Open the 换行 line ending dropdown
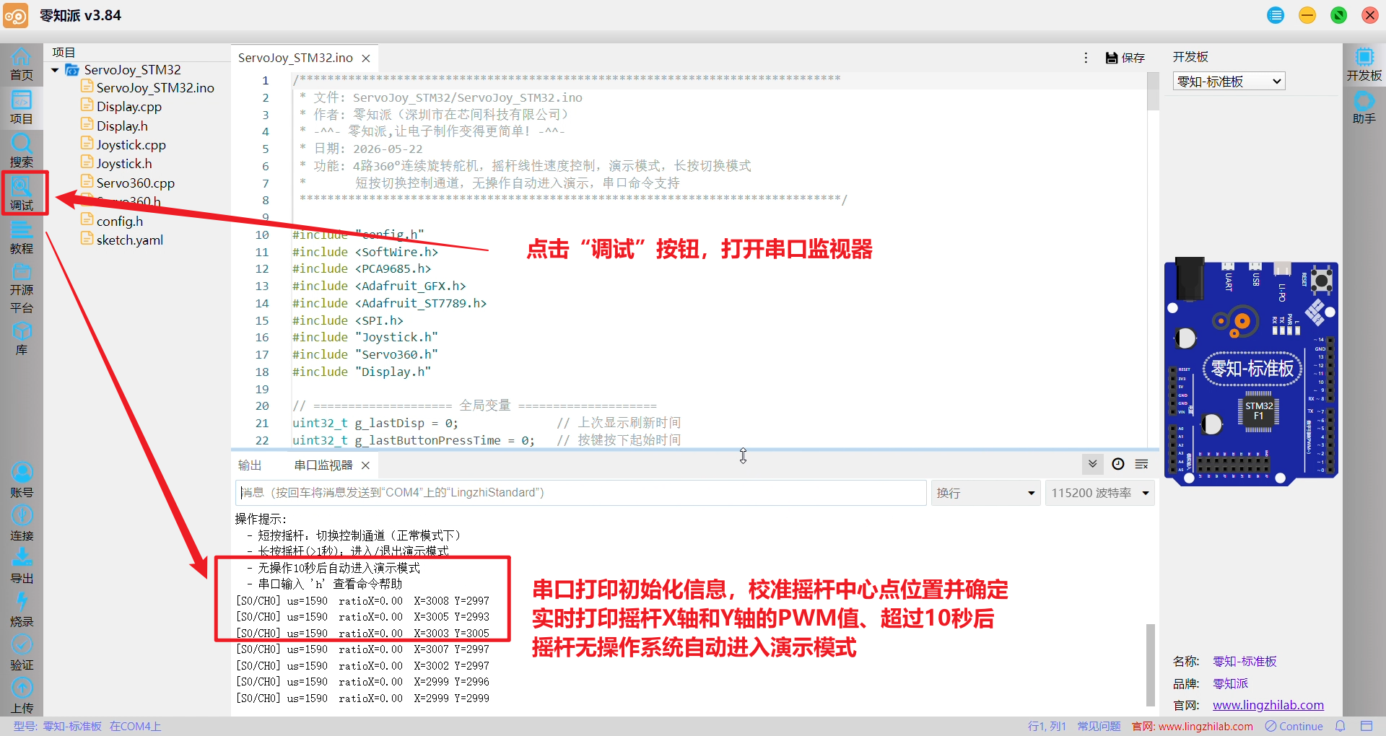The image size is (1386, 736). (985, 493)
